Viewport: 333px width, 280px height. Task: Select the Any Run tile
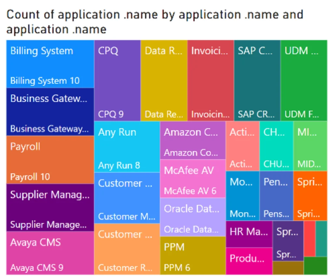127,147
